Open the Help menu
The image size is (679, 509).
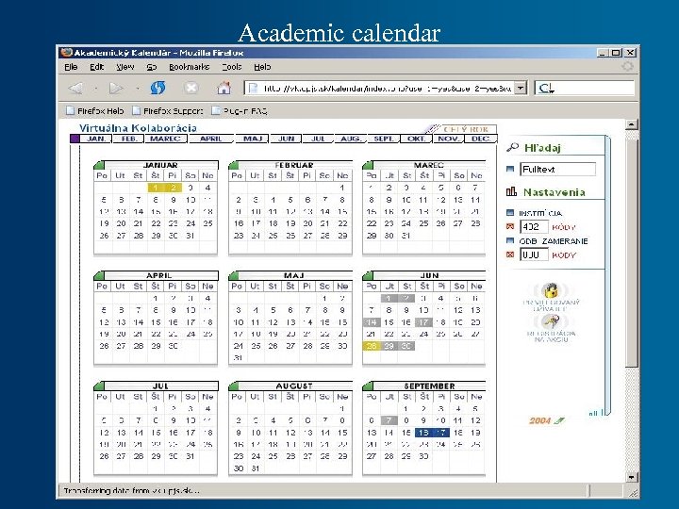pyautogui.click(x=262, y=67)
